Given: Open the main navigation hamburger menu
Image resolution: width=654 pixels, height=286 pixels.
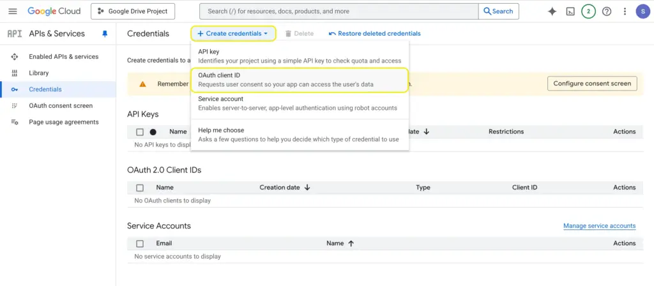Looking at the screenshot, I should (13, 11).
